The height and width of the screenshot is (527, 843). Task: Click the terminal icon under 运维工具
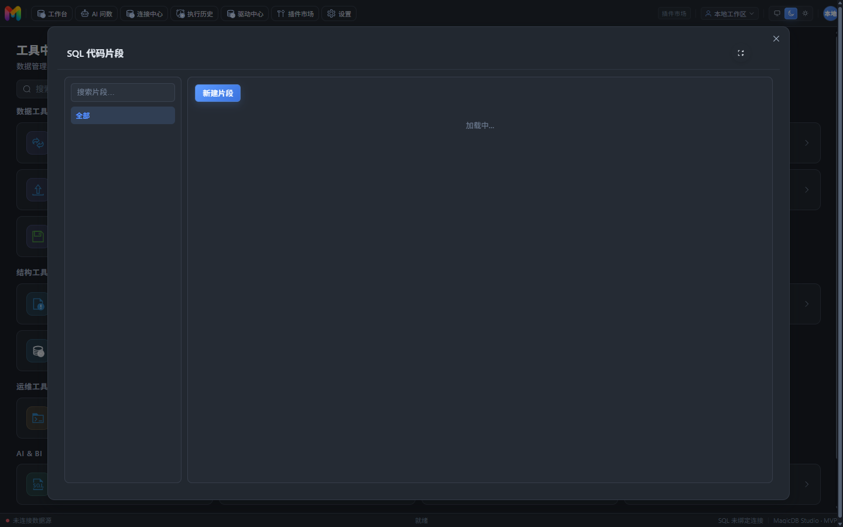pos(38,418)
